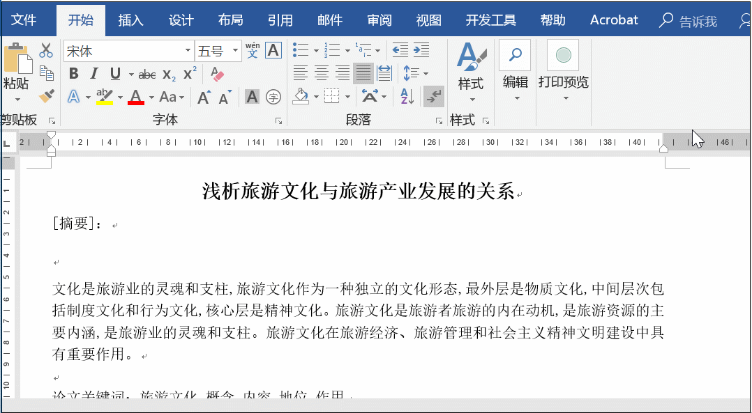The image size is (752, 413).
Task: Switch to the 布局 Layout tab
Action: coord(230,20)
